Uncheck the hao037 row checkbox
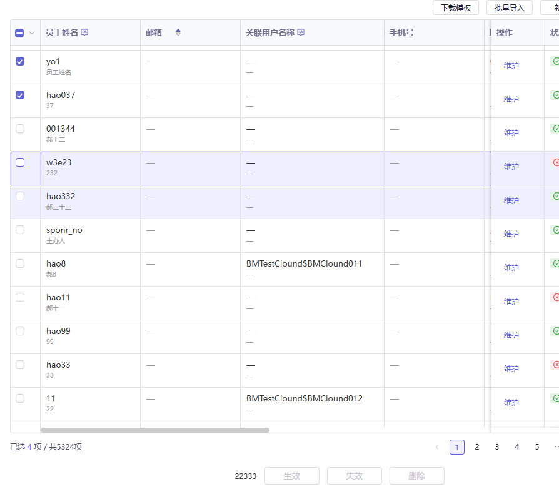 20,95
